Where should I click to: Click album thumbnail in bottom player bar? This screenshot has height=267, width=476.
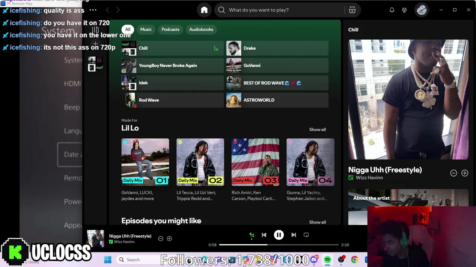(x=96, y=238)
